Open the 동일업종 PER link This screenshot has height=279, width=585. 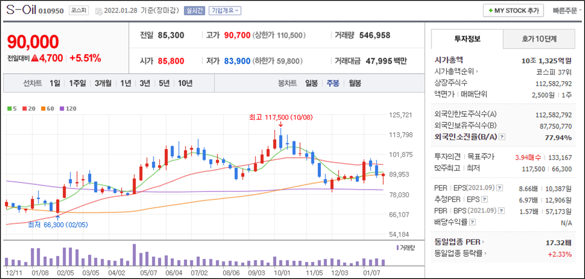[459, 242]
